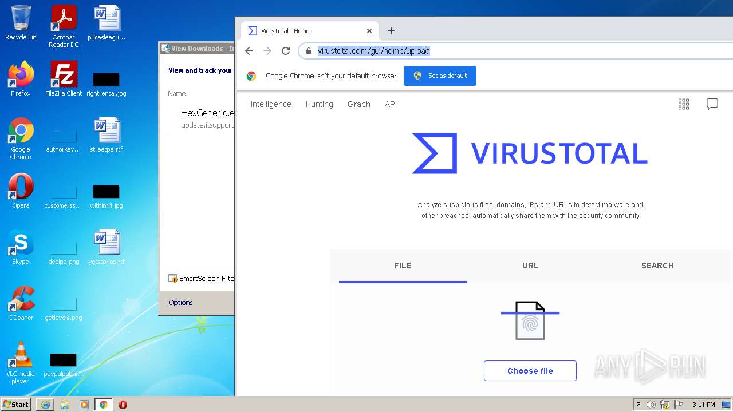Click the VirusTotal logo
Image resolution: width=733 pixels, height=412 pixels.
(530, 153)
